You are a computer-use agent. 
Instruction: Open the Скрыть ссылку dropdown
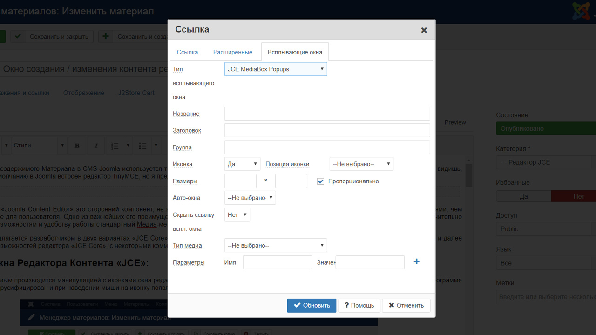click(x=237, y=214)
